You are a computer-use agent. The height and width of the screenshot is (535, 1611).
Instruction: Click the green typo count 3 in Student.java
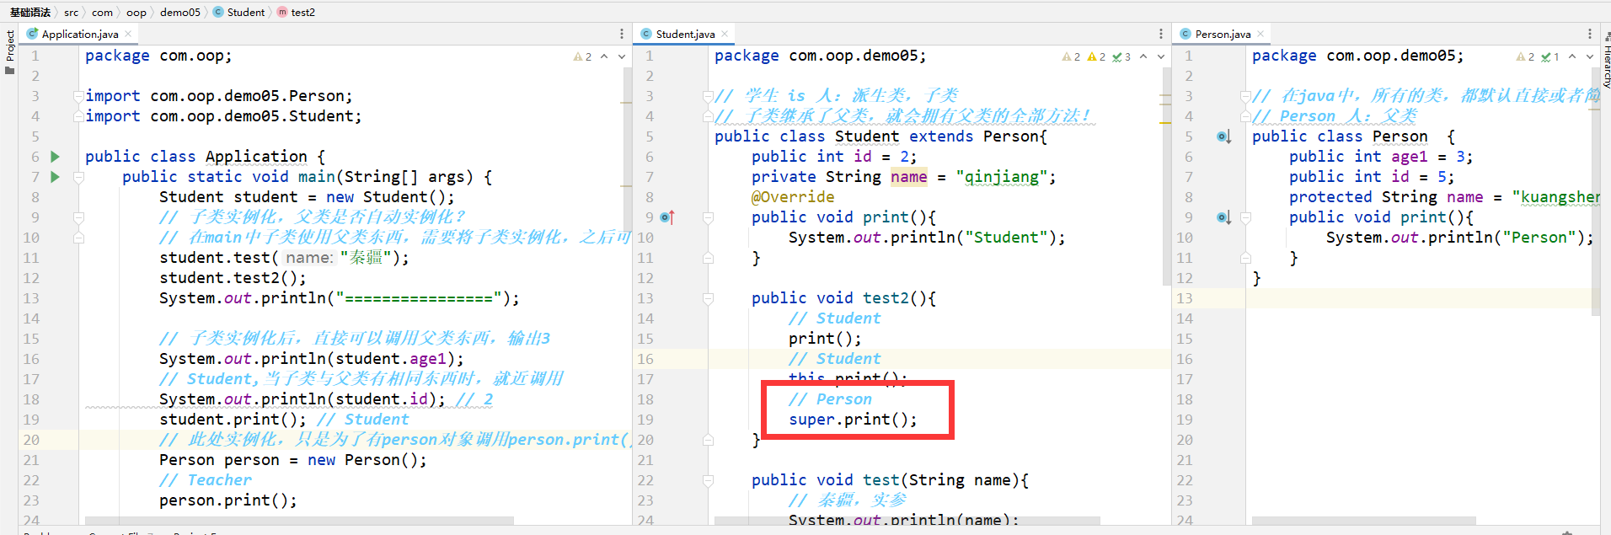coord(1121,56)
